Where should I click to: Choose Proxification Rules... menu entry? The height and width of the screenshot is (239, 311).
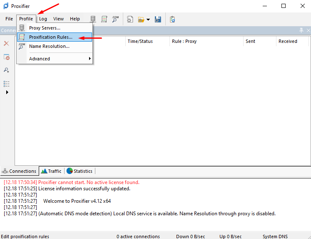point(55,37)
